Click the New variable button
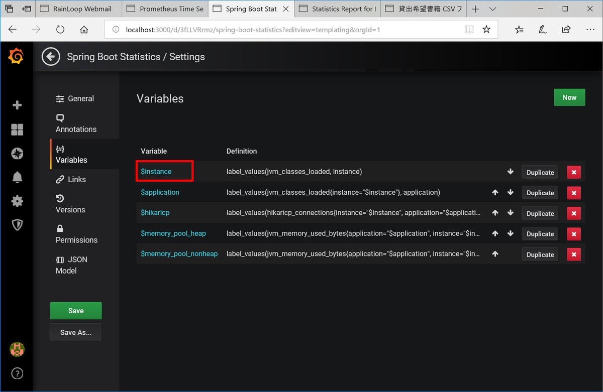The image size is (603, 392). pos(569,97)
